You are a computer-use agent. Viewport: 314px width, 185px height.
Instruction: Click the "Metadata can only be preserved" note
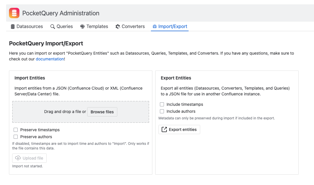pos(217,118)
